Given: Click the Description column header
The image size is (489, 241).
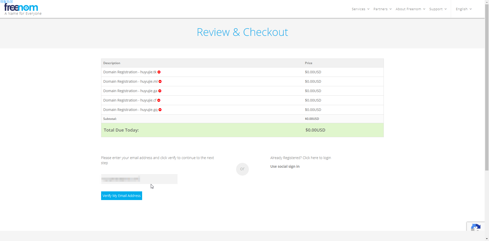Looking at the screenshot, I should tap(112, 63).
